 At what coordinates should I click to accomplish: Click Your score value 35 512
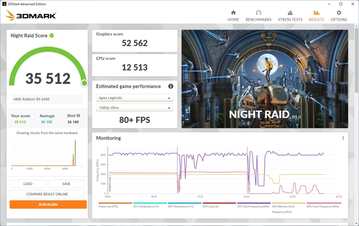(20, 122)
